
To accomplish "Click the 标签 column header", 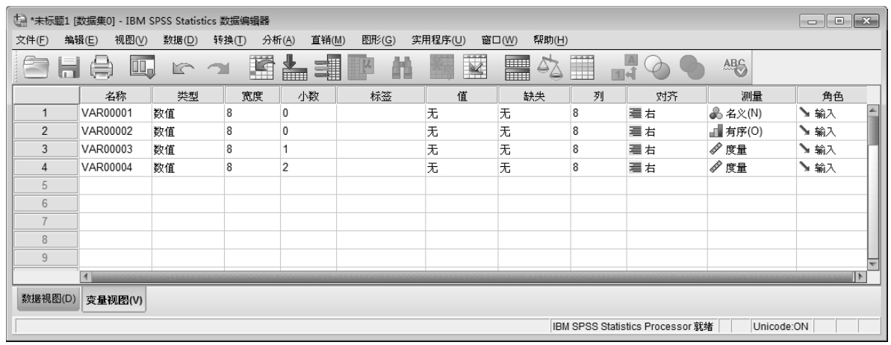I will pos(382,95).
